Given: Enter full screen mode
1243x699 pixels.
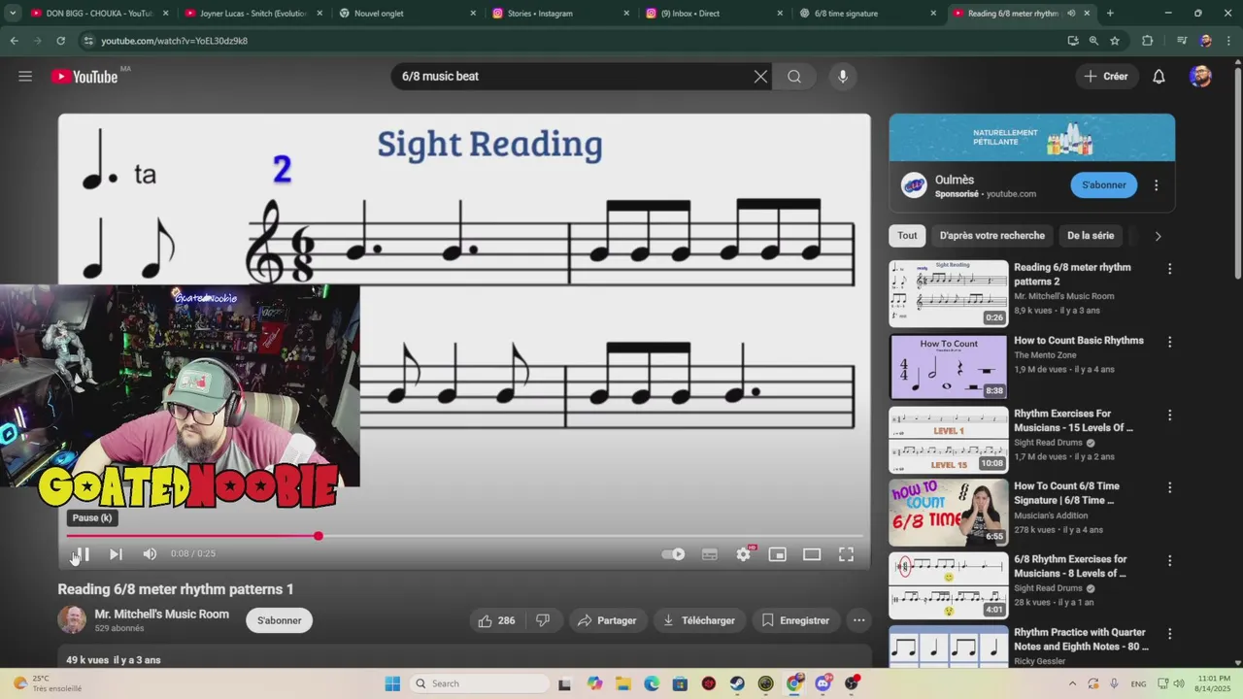Looking at the screenshot, I should [x=846, y=554].
